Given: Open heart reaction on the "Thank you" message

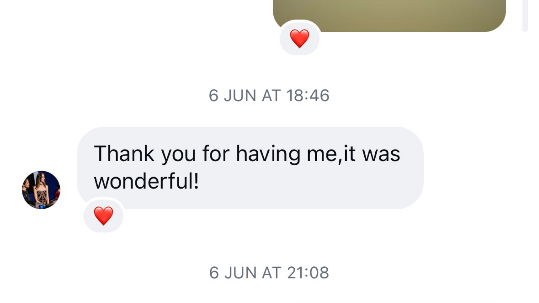Looking at the screenshot, I should (104, 216).
